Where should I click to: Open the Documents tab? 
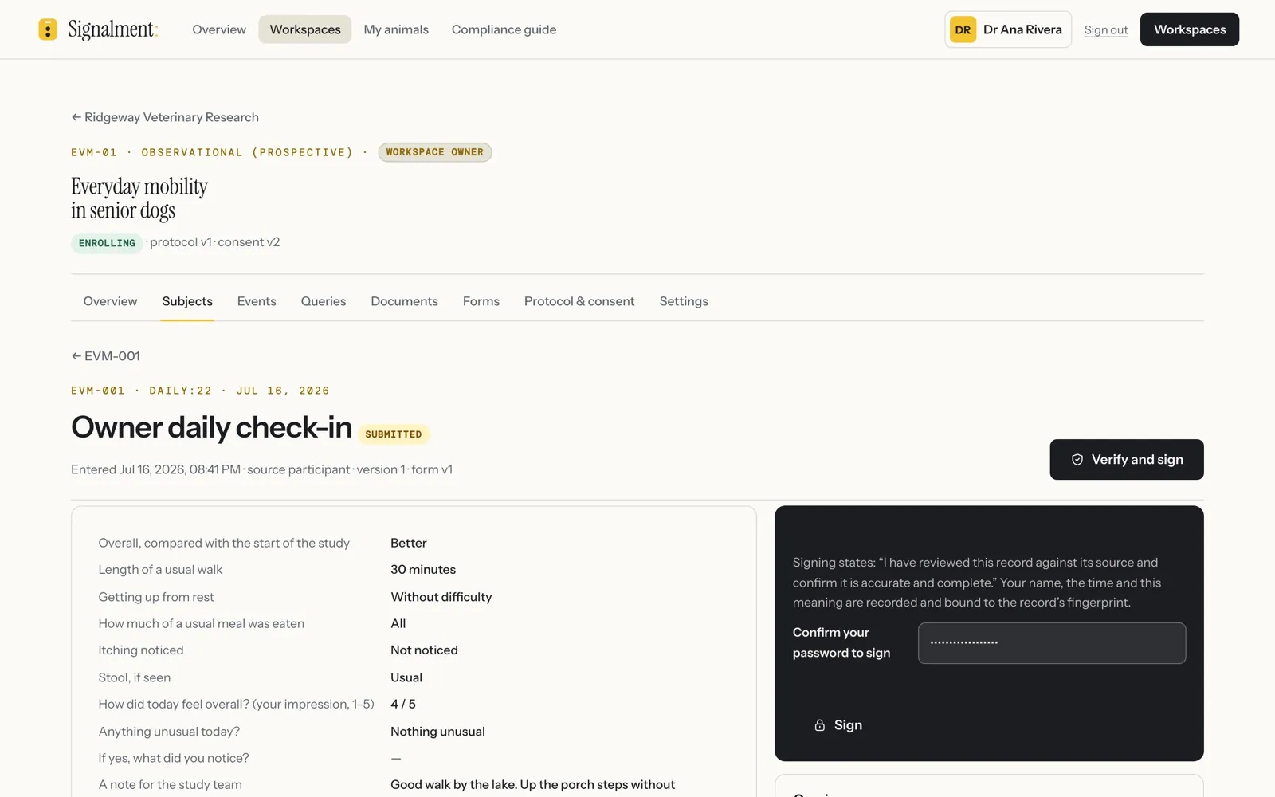coord(404,301)
